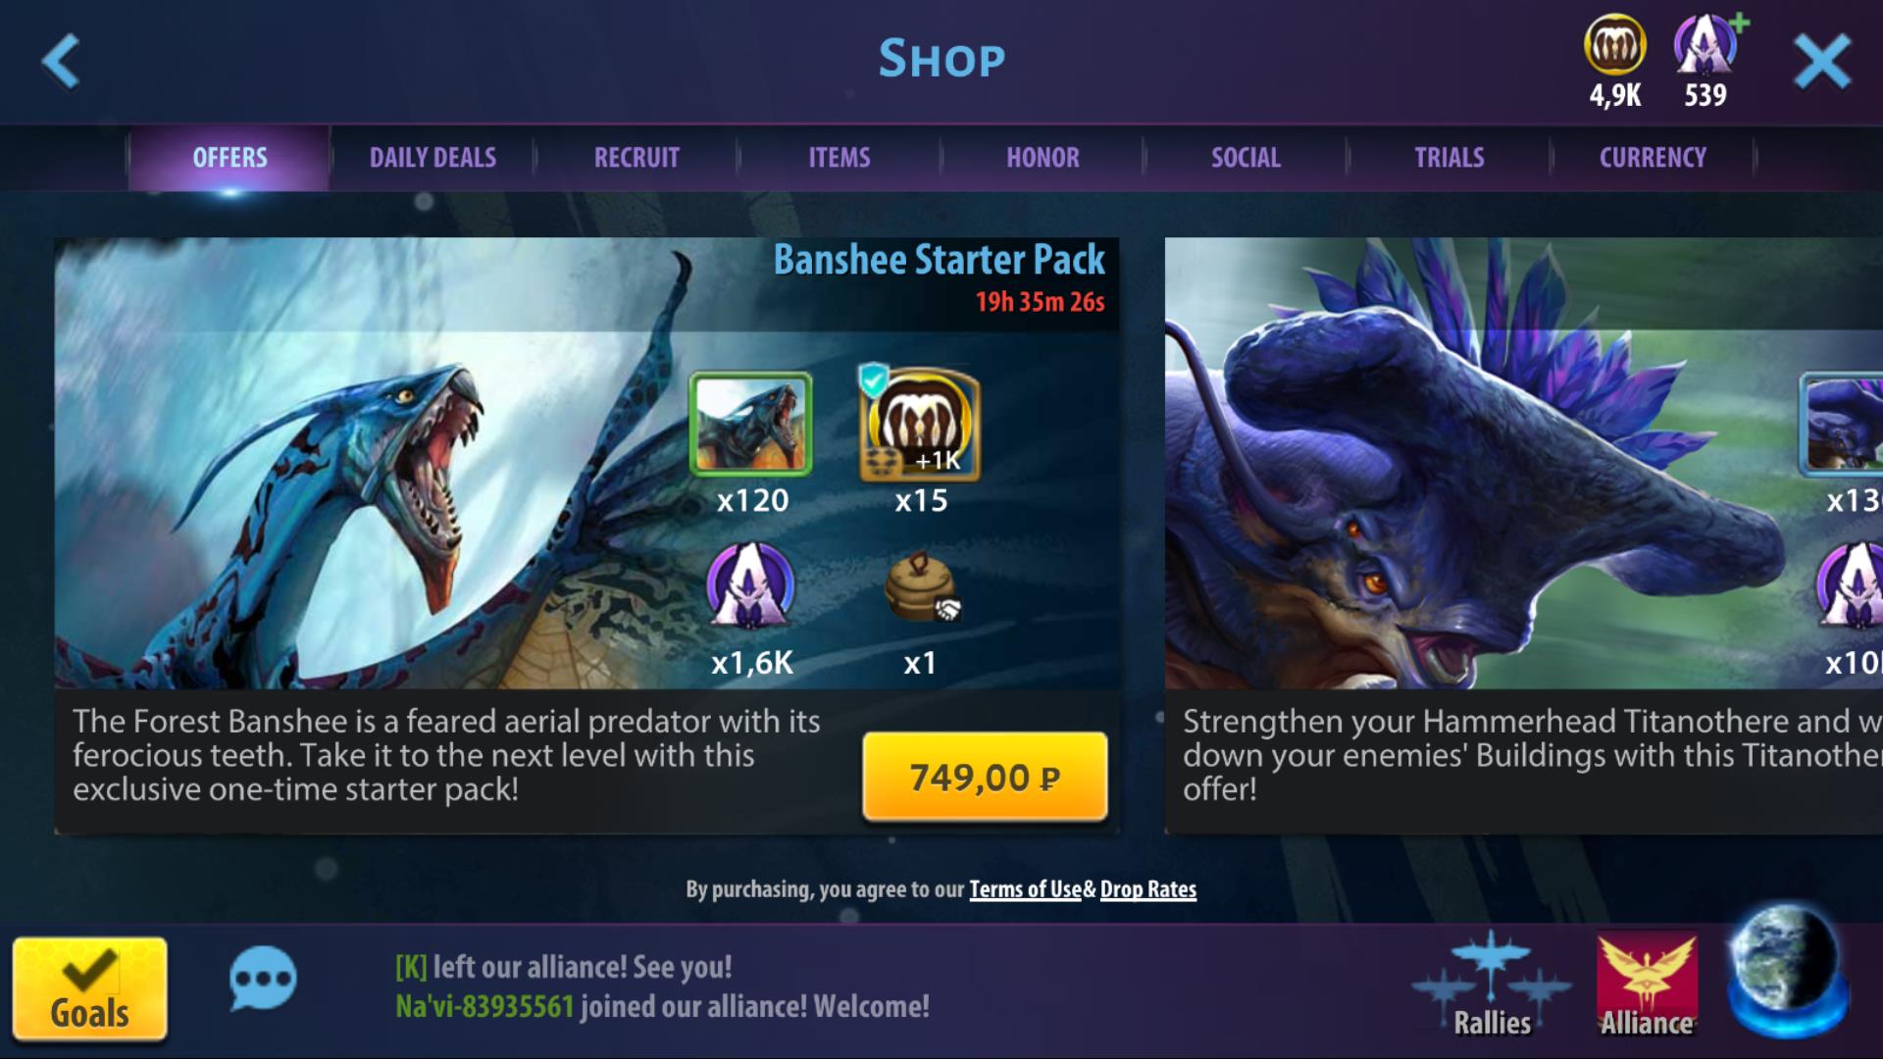Open the Rallies aircraft icon

coord(1492,984)
